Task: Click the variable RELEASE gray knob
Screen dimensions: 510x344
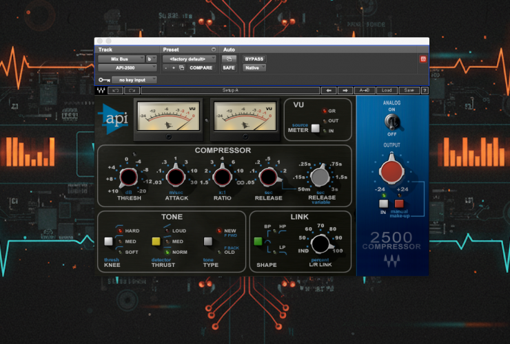Action: (x=320, y=176)
